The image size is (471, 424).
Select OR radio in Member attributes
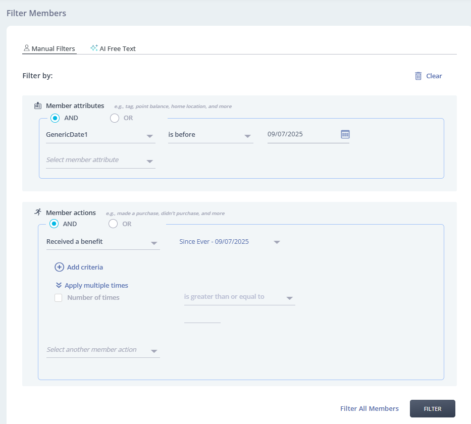[115, 118]
